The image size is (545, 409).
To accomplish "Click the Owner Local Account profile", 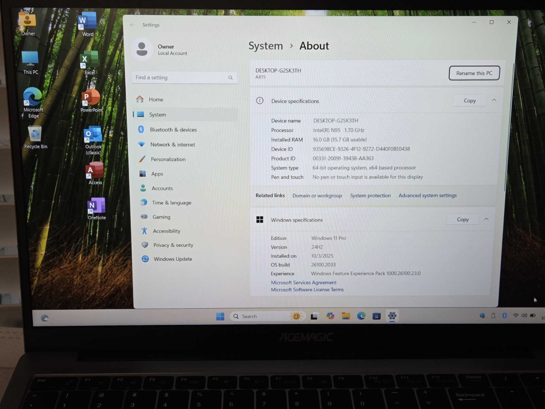I will (160, 50).
